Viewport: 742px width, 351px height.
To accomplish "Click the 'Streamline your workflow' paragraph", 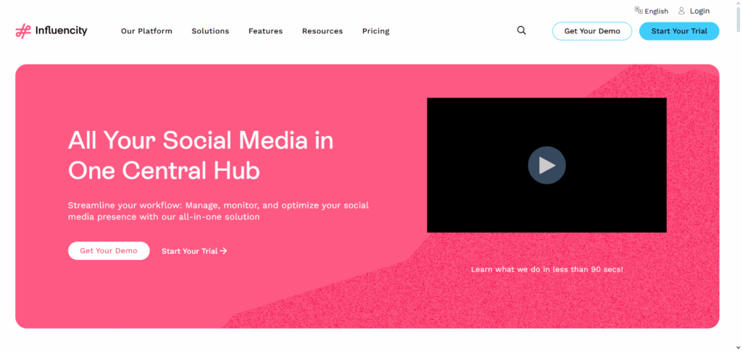I will (x=218, y=211).
